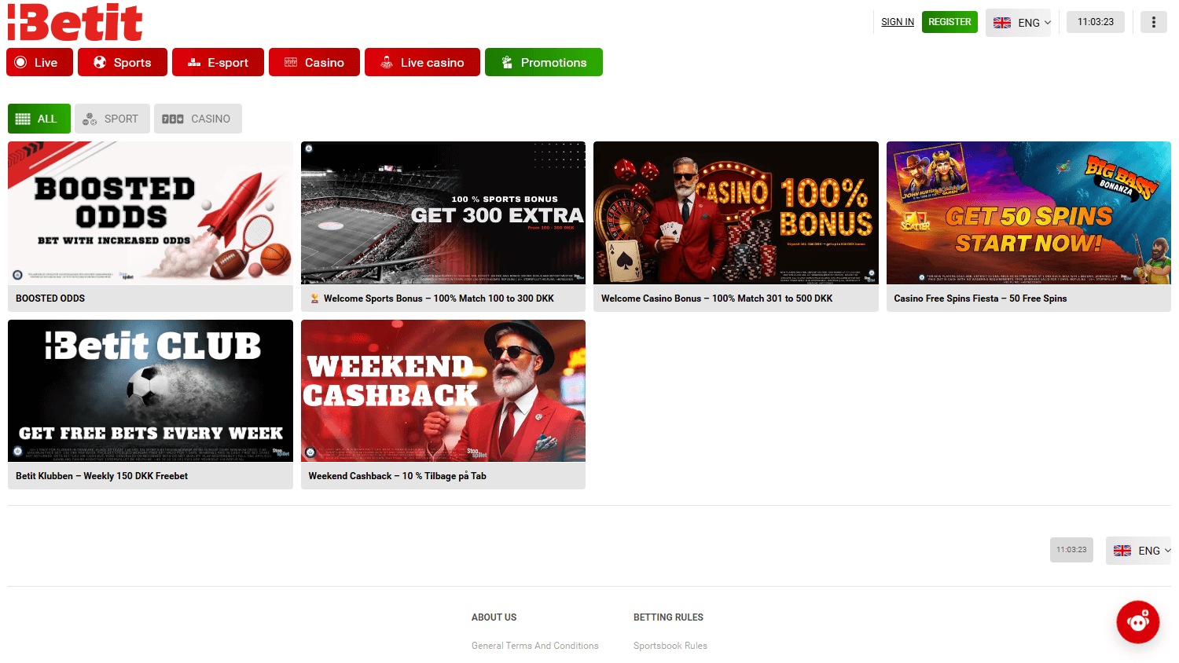
Task: Switch to the SPORT promotions filter
Action: click(x=112, y=118)
